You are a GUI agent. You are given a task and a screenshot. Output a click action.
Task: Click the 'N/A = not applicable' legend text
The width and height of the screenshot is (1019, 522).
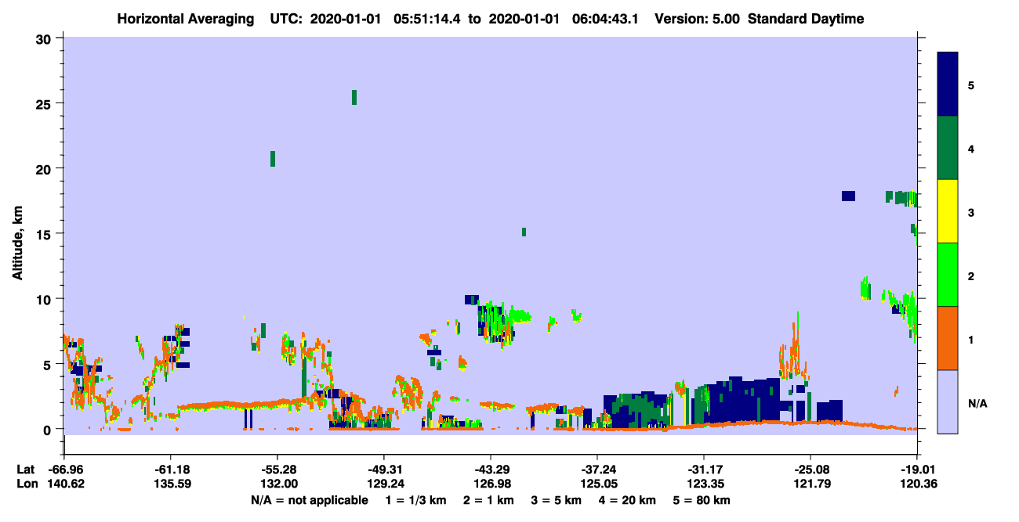click(x=309, y=500)
